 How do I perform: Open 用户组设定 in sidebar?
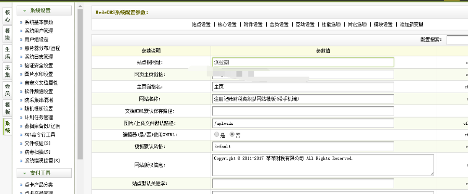pos(36,40)
